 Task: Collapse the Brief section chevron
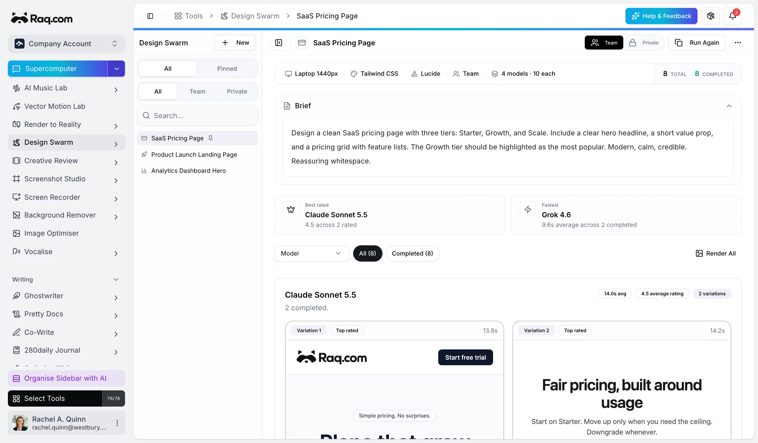tap(729, 106)
